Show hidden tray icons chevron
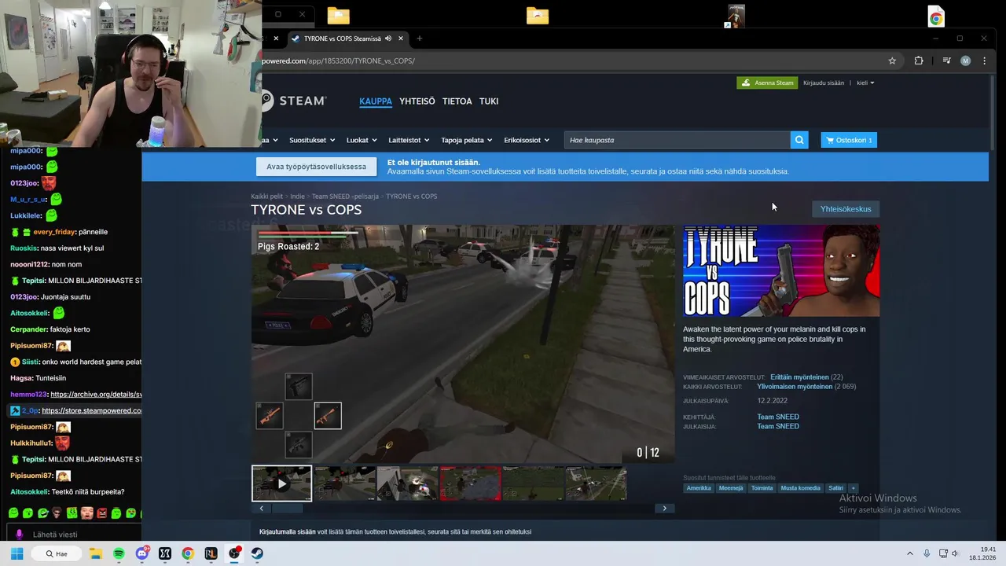Screen dimensions: 1006x566 tap(910, 553)
